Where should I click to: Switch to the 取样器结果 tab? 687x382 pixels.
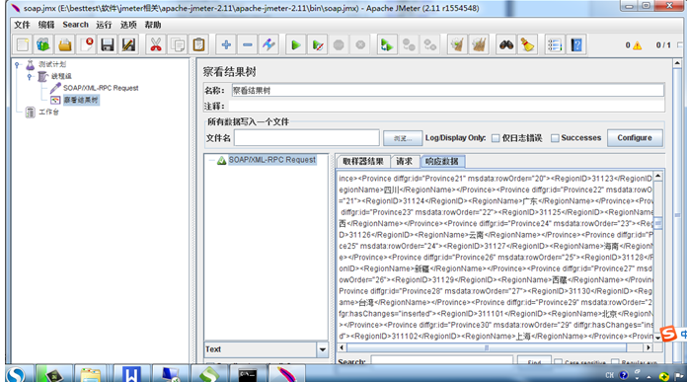coord(363,161)
